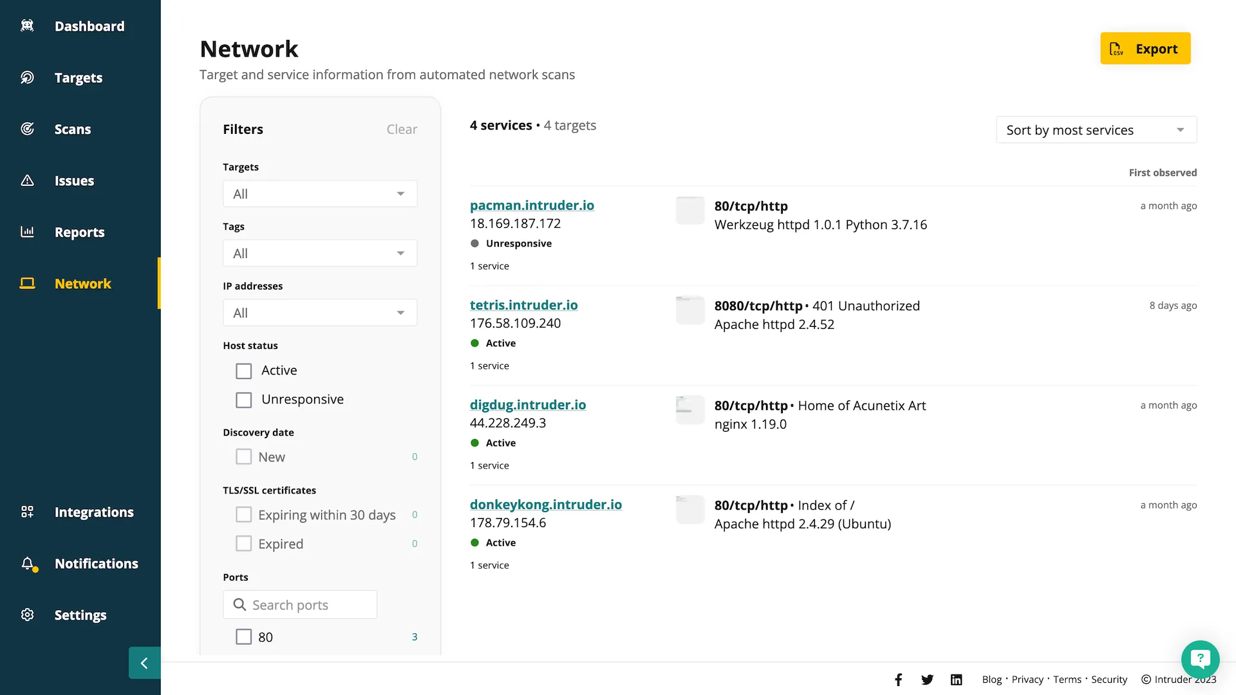Open the Settings gear icon
The image size is (1236, 695).
pyautogui.click(x=27, y=615)
